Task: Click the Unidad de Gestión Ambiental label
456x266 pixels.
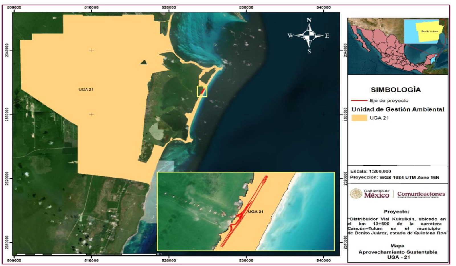Action: pyautogui.click(x=398, y=109)
